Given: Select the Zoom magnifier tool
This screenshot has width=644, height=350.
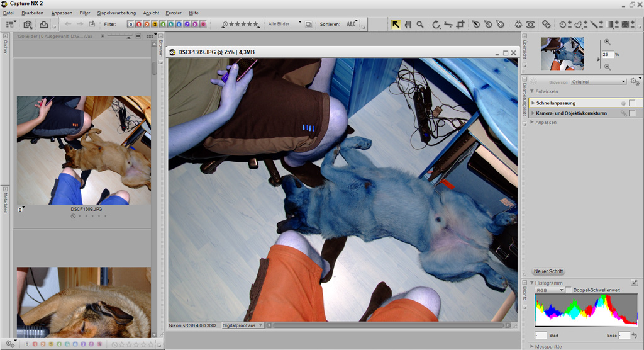Looking at the screenshot, I should tap(419, 25).
